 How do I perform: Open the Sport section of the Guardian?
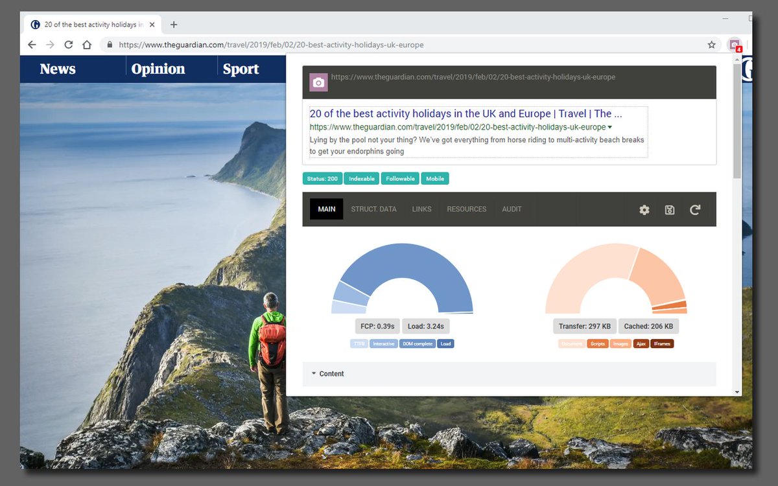pos(241,69)
